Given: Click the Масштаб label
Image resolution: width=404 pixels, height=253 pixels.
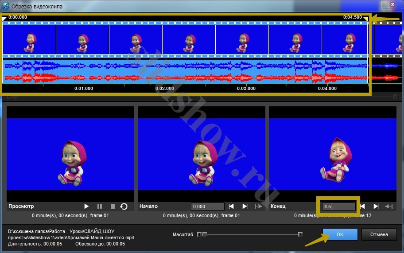Looking at the screenshot, I should [183, 234].
